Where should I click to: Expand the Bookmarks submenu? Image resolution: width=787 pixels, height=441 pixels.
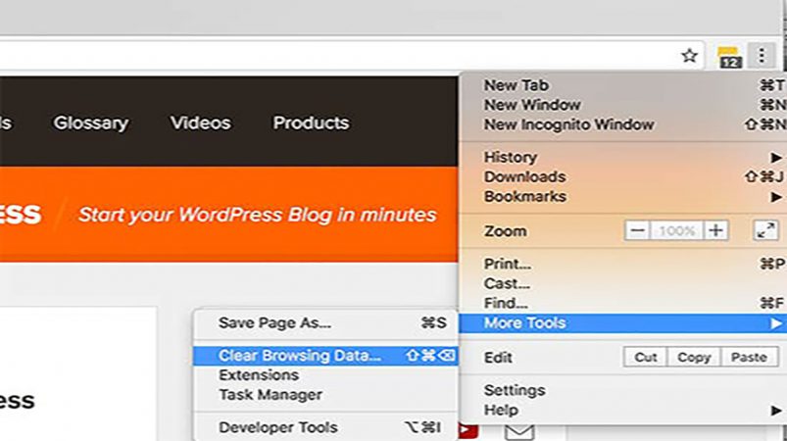coord(622,196)
